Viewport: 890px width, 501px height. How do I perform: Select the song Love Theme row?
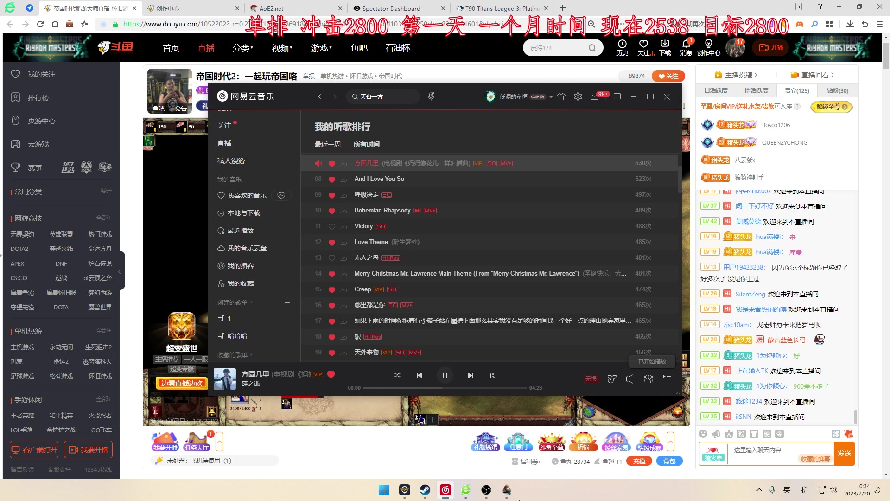click(x=489, y=242)
